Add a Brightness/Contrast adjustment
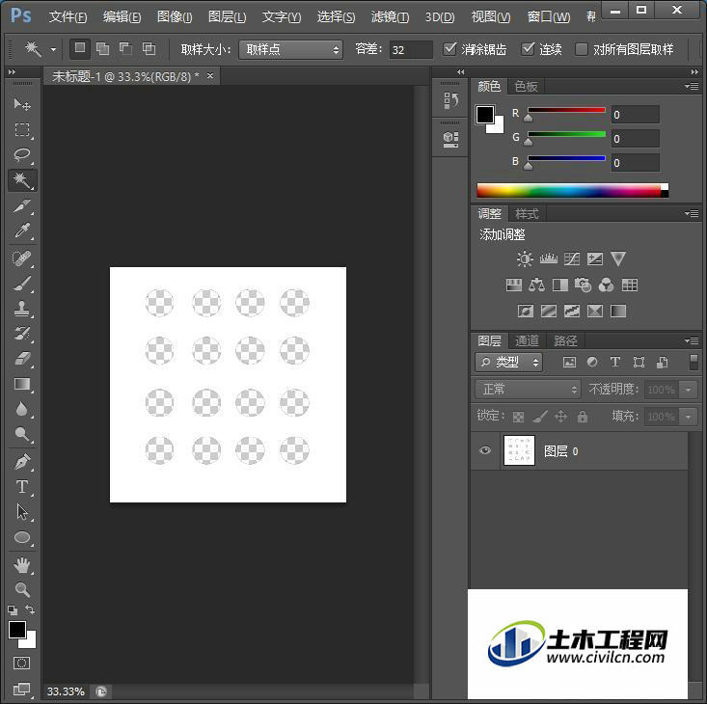 click(x=525, y=258)
